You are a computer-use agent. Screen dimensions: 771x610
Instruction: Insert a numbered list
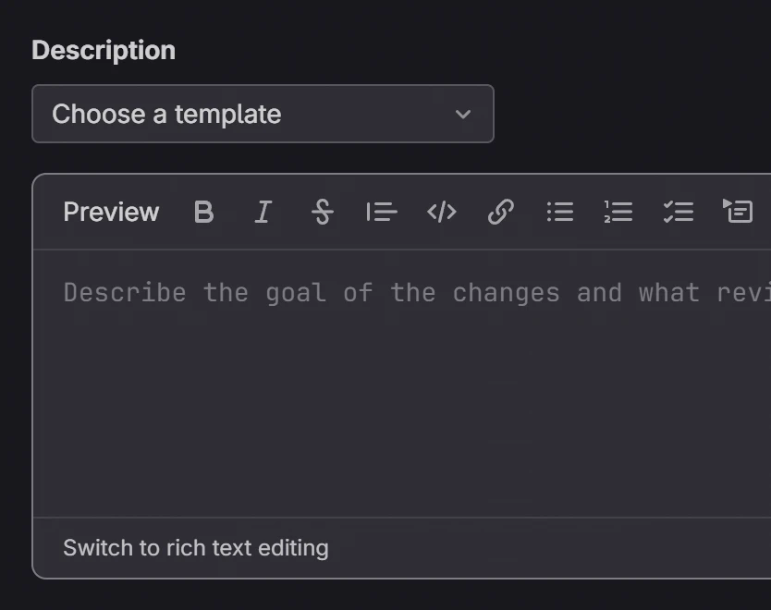(x=618, y=213)
